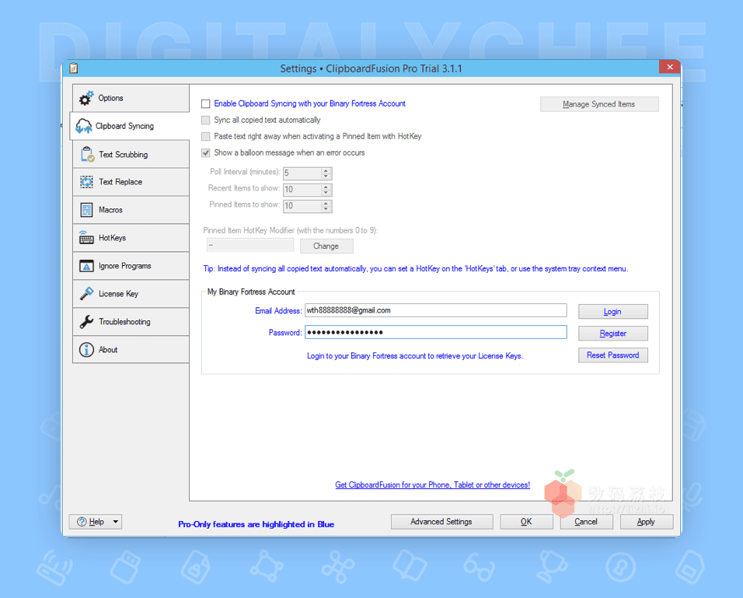Confirm settings with OK button
The height and width of the screenshot is (598, 743).
tap(526, 522)
